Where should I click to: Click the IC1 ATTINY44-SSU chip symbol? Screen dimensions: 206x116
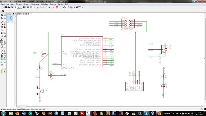pos(82,52)
